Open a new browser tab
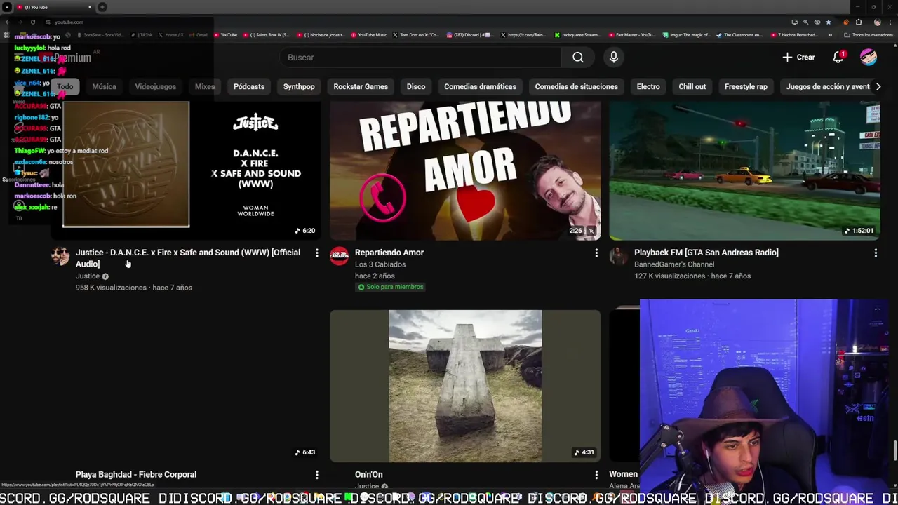 click(x=102, y=7)
